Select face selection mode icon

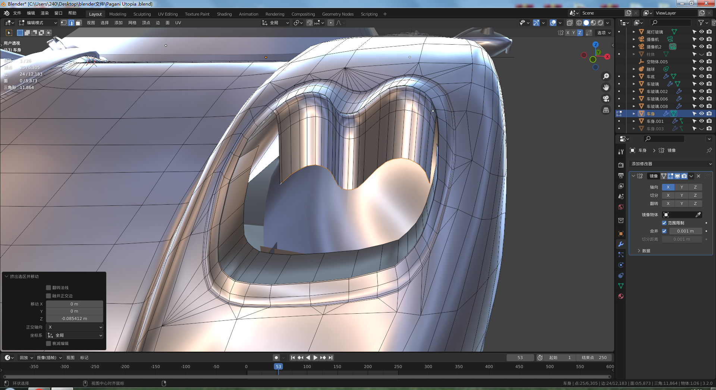tap(78, 23)
